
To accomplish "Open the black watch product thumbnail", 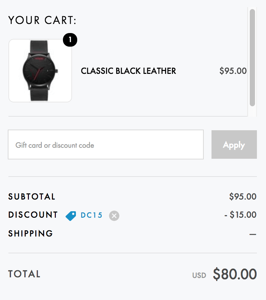I will coord(40,71).
